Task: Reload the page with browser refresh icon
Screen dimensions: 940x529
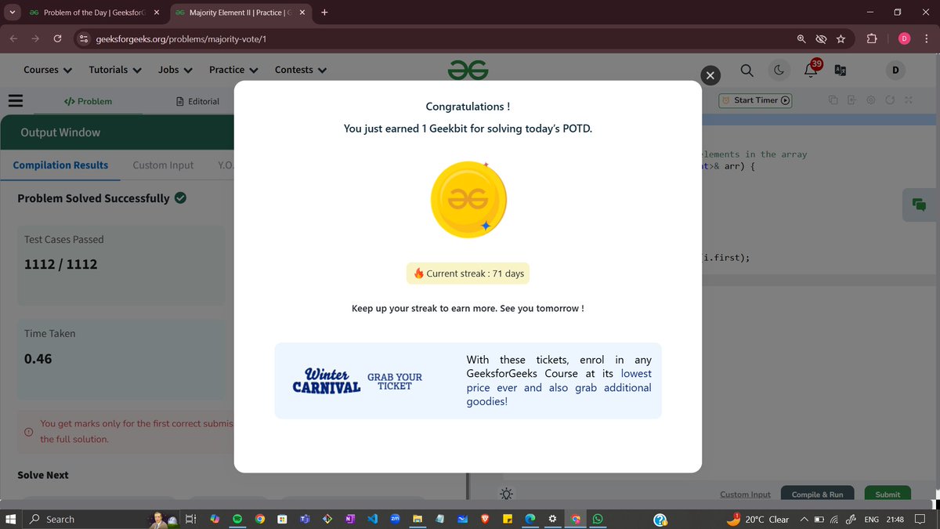Action: click(57, 38)
